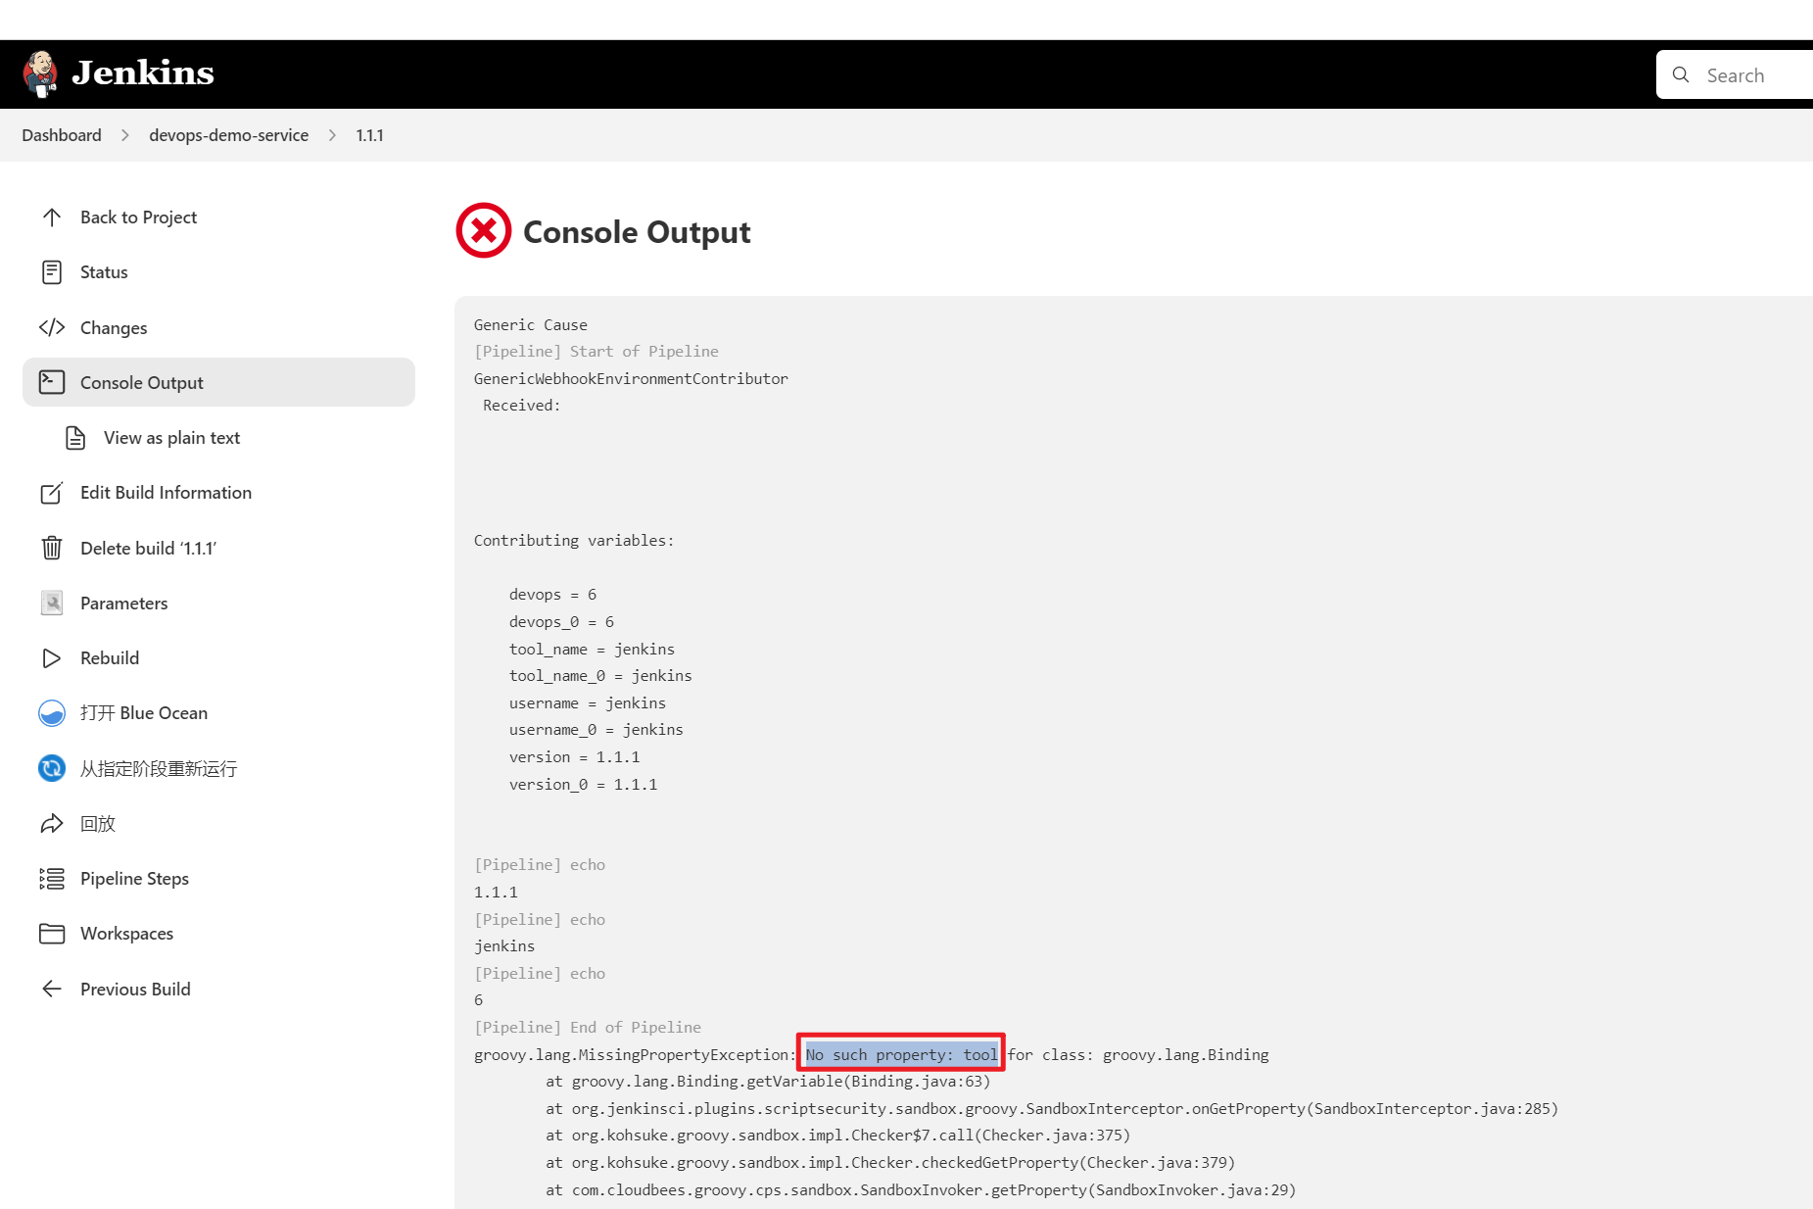The image size is (1813, 1209).
Task: Click 'at groovy.lang.Binding.getVariable(Binding.java:63)' stack line
Action: 768,1081
